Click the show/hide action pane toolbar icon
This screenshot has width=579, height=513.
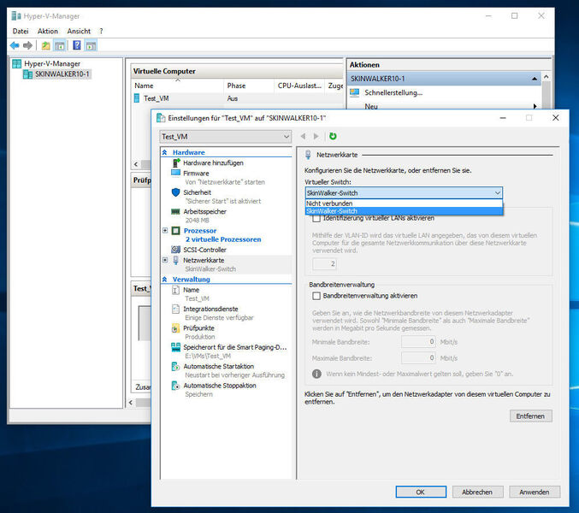pos(91,46)
